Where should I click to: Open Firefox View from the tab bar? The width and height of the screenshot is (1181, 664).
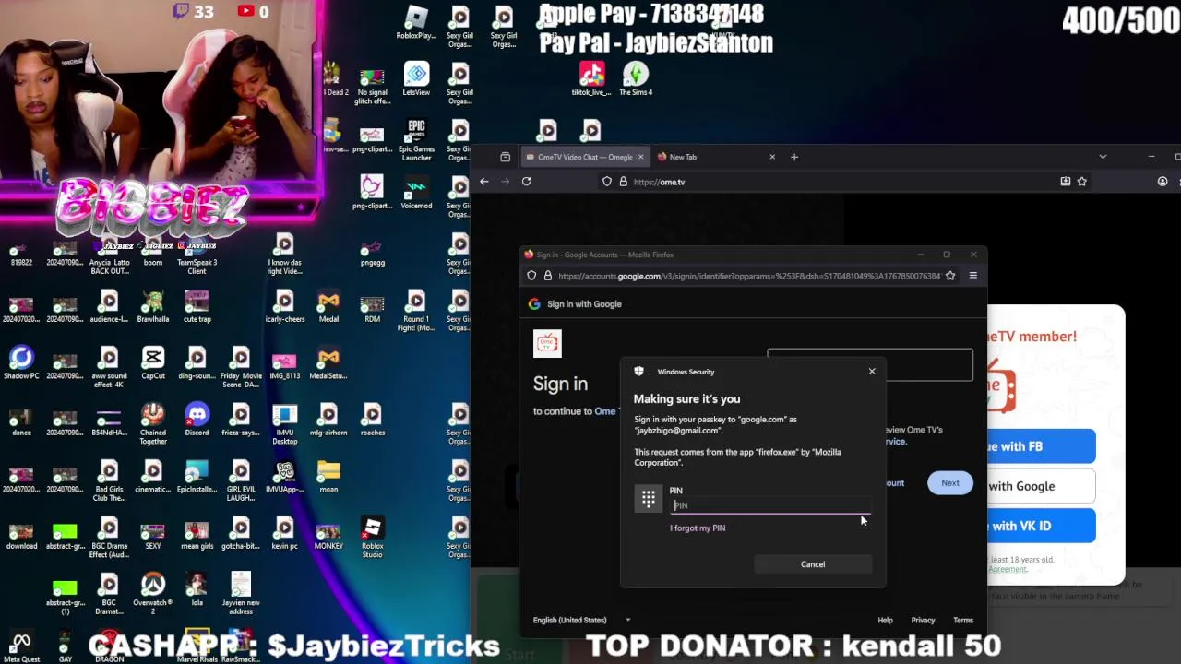tap(505, 157)
